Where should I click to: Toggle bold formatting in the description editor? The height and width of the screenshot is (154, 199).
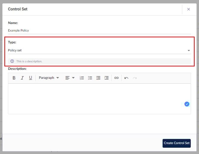pyautogui.click(x=14, y=78)
